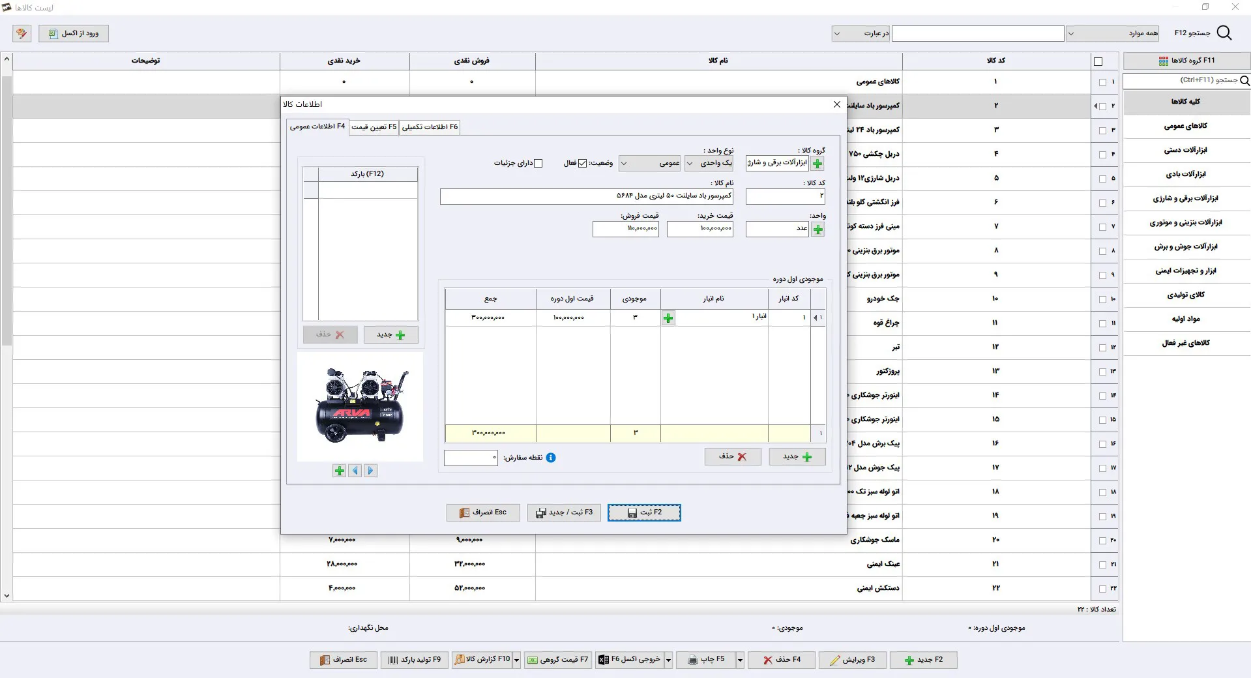Check the select-all checkbox in table header
This screenshot has height=678, width=1251.
click(x=1098, y=61)
